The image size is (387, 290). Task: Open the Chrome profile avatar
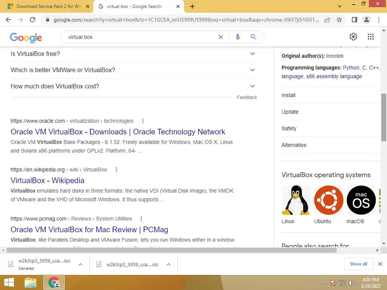click(367, 20)
